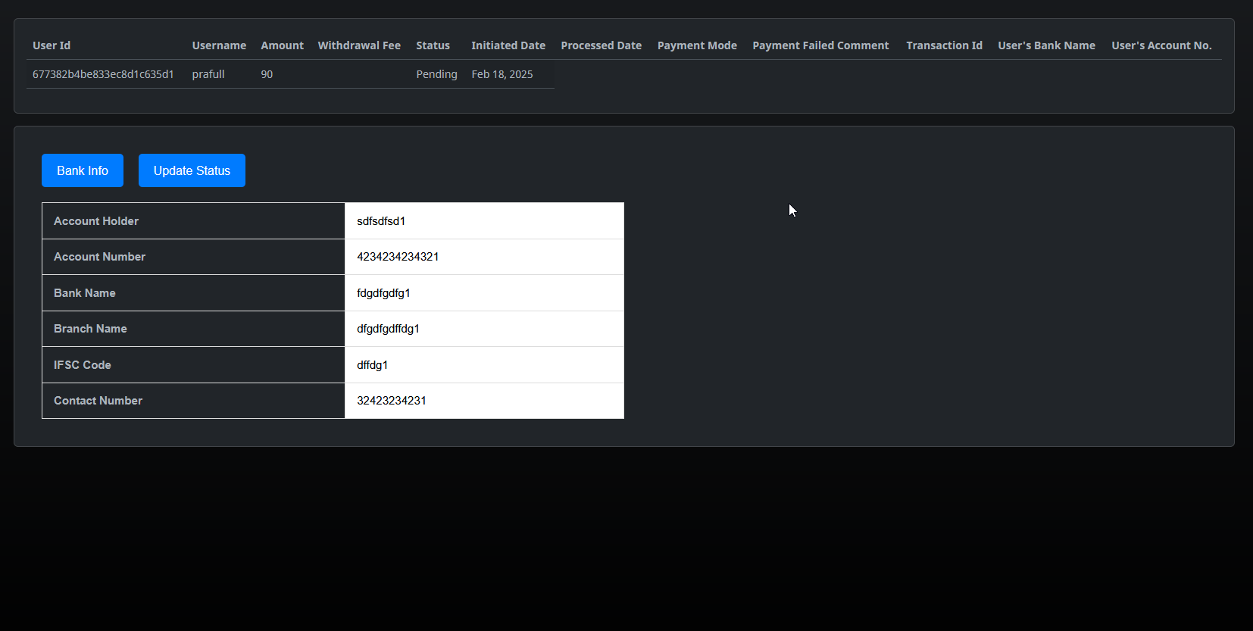Click the Pending status cell

(436, 74)
